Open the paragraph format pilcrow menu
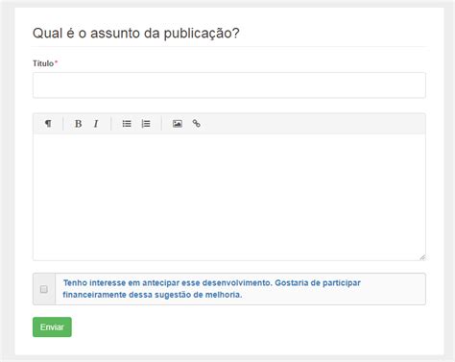The image size is (455, 362). point(48,124)
